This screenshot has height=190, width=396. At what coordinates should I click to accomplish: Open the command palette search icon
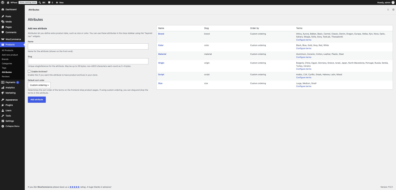point(40,2)
